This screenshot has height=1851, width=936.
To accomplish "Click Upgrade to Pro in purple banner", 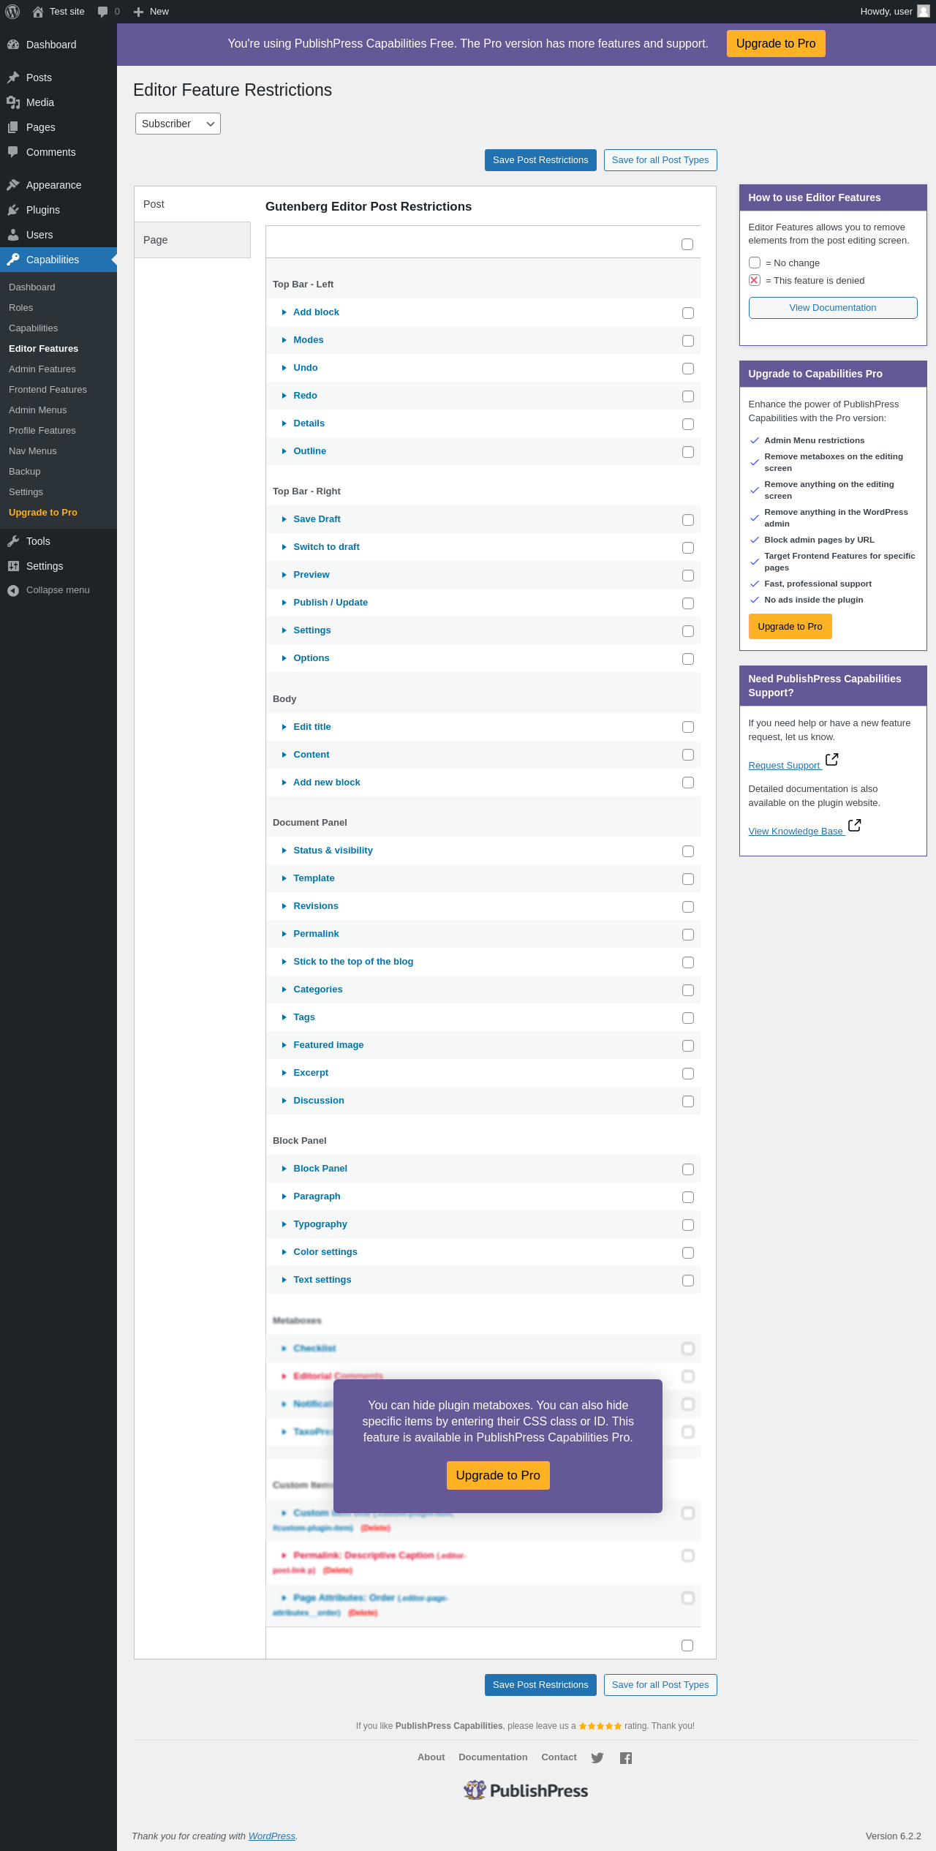I will click(776, 44).
